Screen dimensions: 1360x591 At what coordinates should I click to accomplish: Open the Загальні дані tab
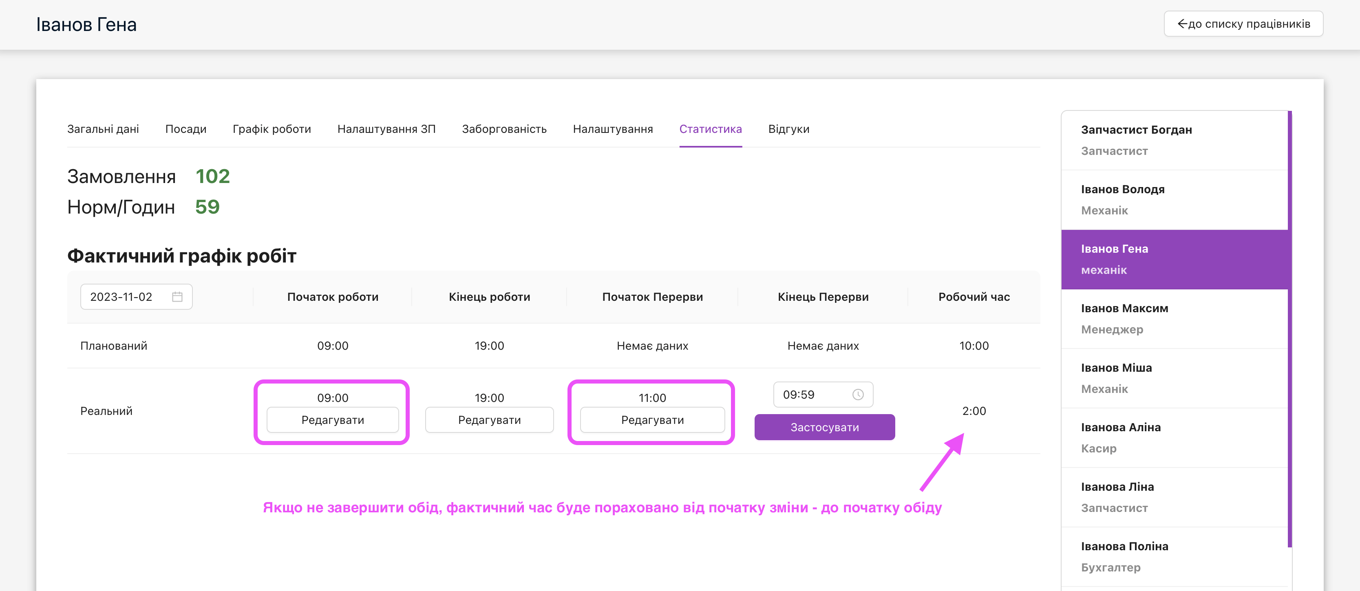[x=103, y=129]
